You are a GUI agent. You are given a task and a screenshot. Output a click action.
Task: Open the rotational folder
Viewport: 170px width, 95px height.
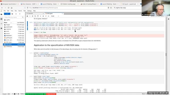click(14, 29)
